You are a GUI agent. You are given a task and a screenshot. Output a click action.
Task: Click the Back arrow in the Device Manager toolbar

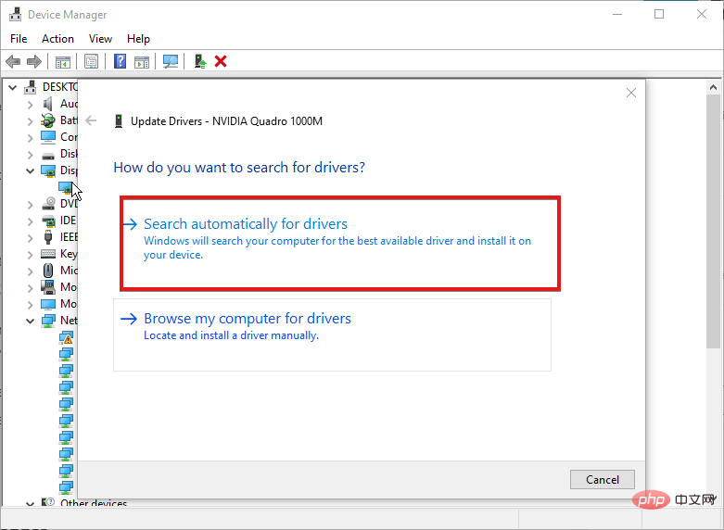[13, 61]
